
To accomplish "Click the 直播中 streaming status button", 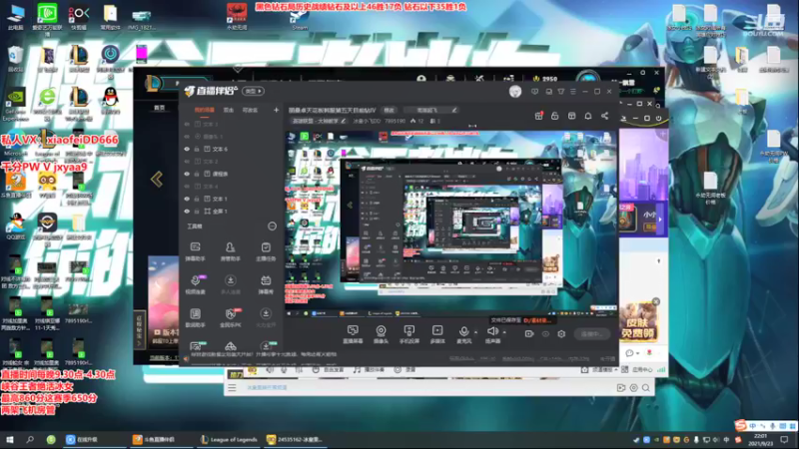I will (591, 334).
